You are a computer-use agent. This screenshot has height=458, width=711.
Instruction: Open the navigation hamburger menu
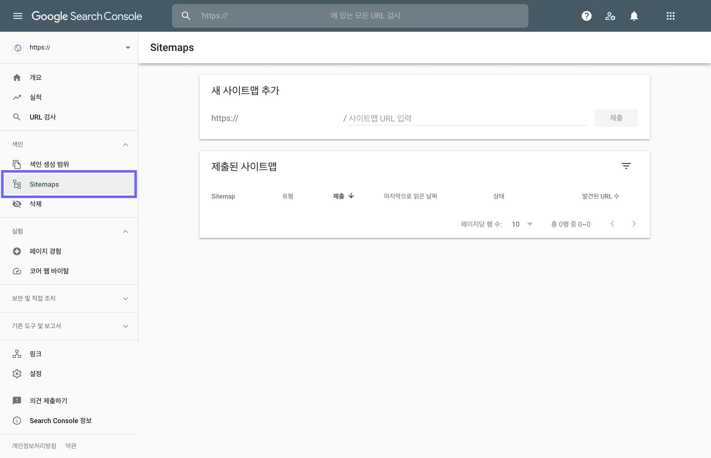coord(17,16)
